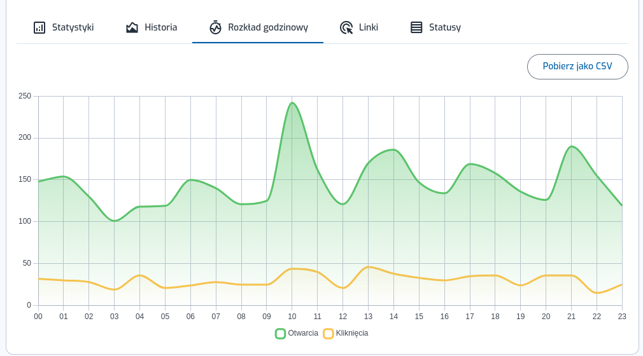Image resolution: width=643 pixels, height=356 pixels.
Task: Switch to the Statystyki tab label
Action: coord(73,27)
